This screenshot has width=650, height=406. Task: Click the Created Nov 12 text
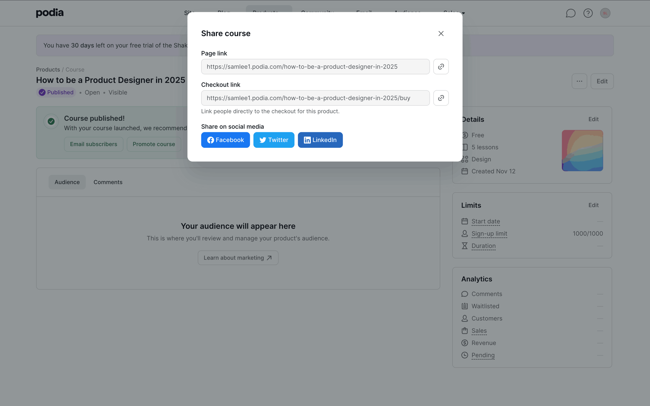click(493, 171)
